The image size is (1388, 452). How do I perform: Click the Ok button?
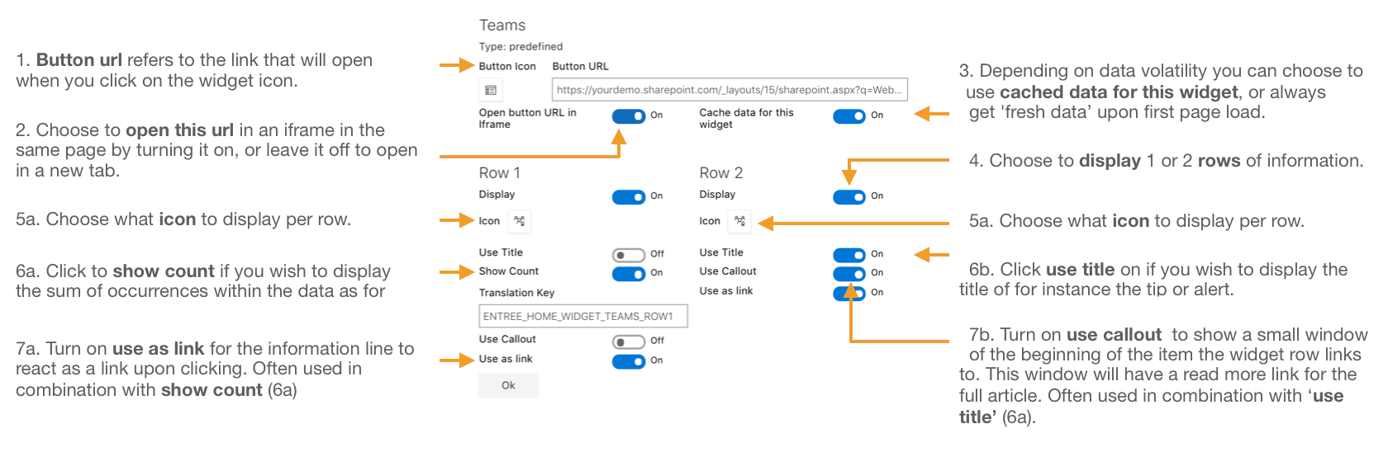(x=509, y=385)
